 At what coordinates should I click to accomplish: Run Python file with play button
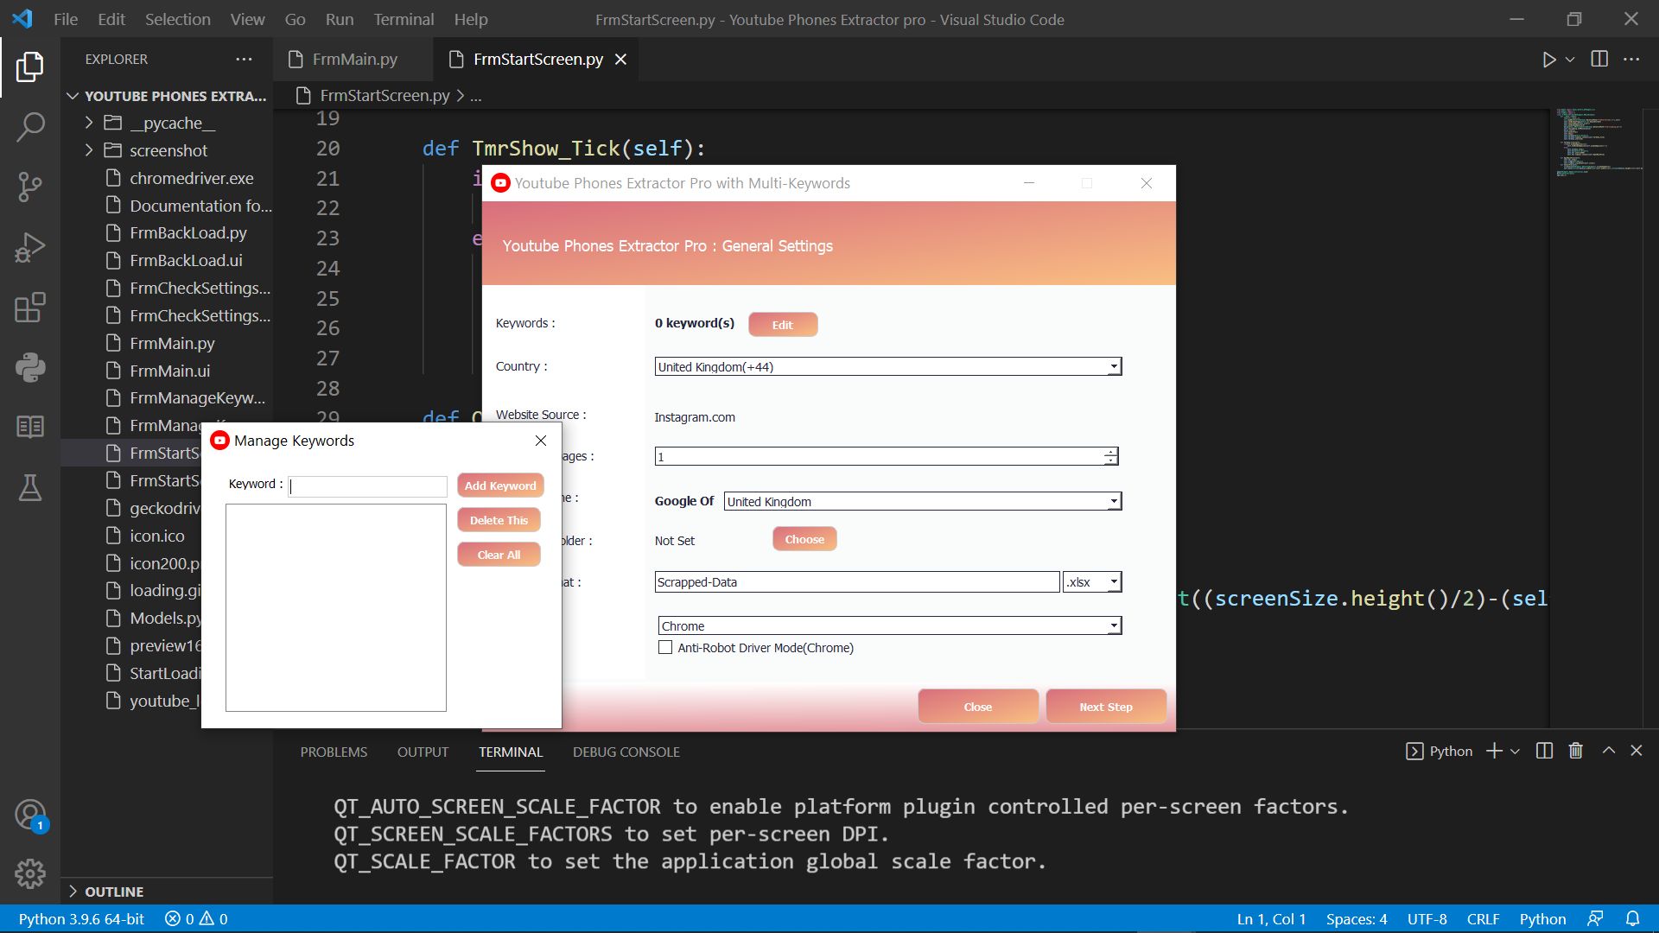1548,60
